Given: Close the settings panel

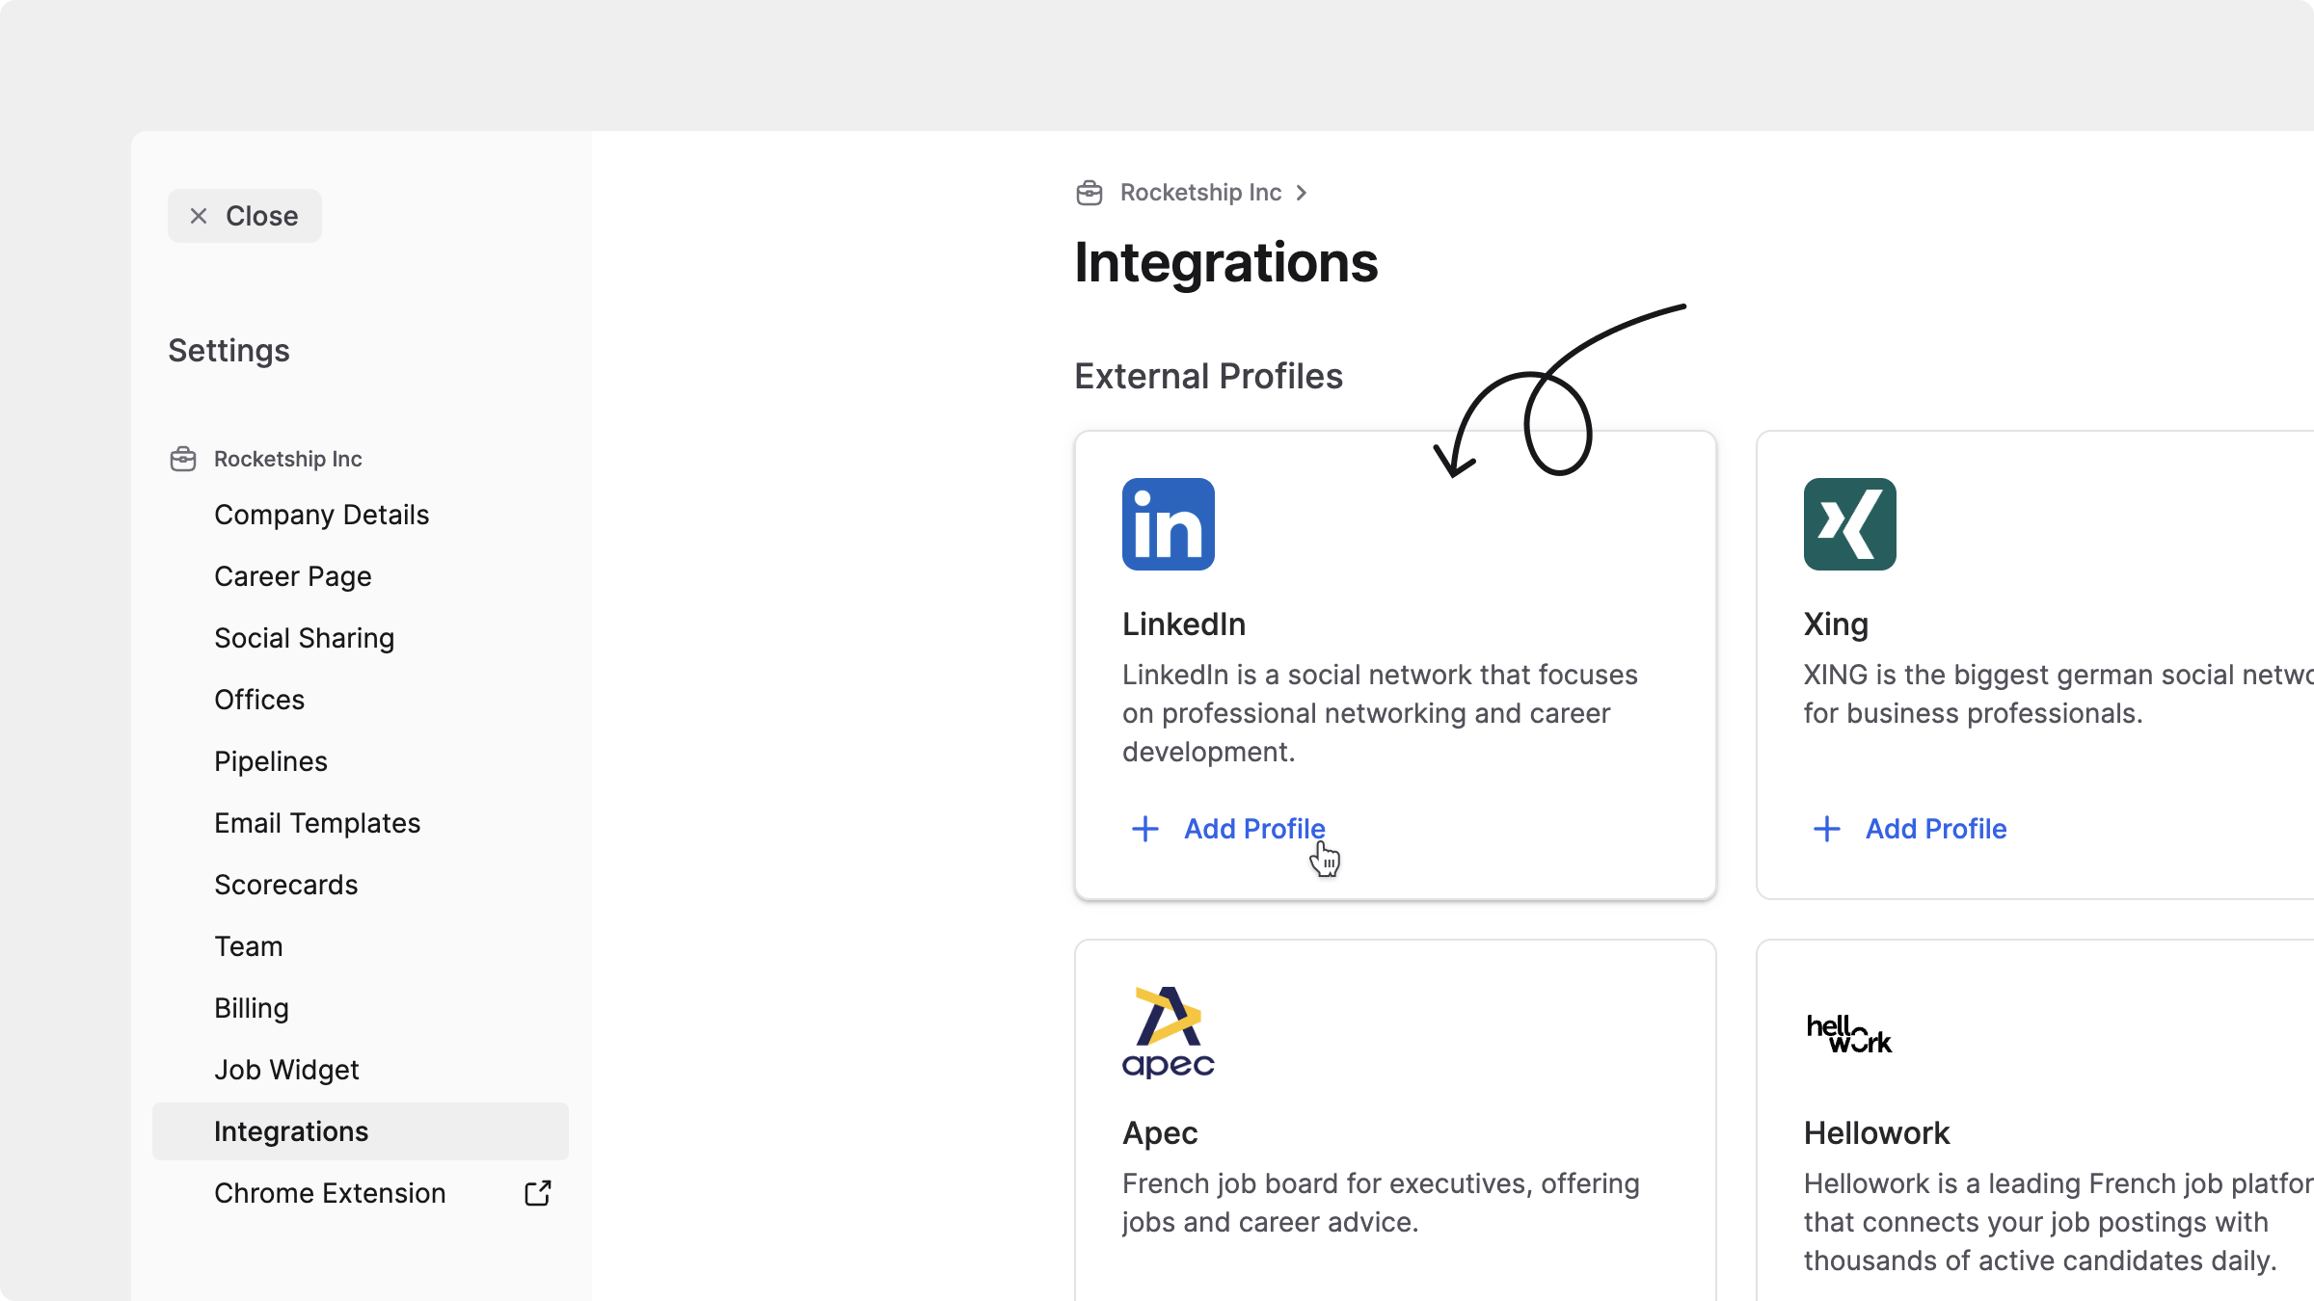Looking at the screenshot, I should [x=245, y=216].
